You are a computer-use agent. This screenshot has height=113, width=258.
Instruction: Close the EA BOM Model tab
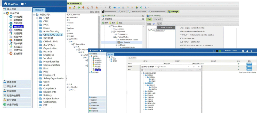point(80,3)
